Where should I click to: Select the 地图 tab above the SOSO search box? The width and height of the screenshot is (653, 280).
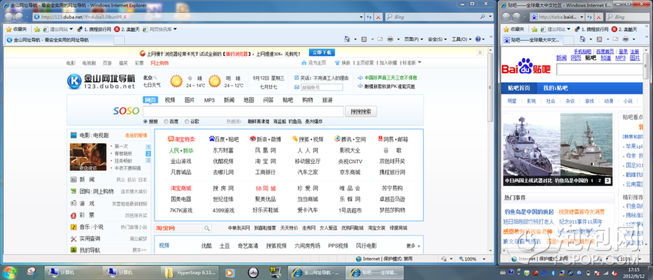pos(249,101)
